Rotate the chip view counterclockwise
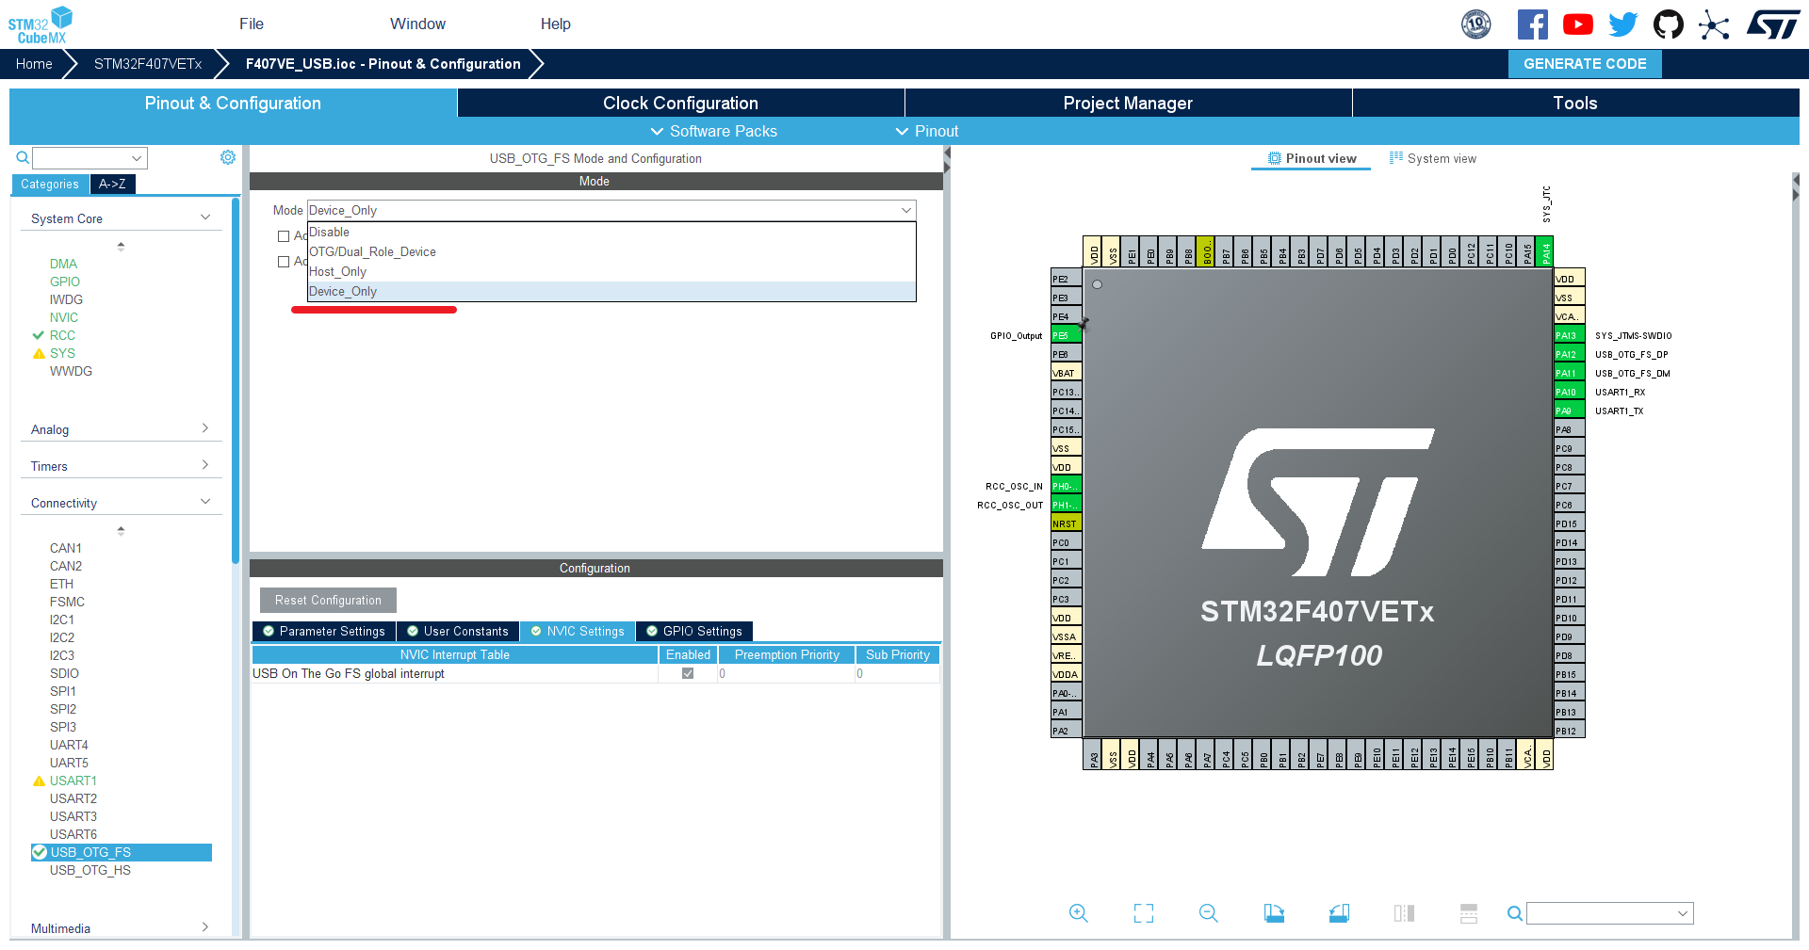1809x950 pixels. click(1339, 912)
